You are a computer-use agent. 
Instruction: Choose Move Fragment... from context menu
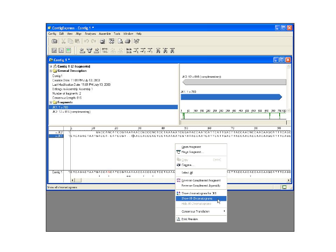(x=201, y=152)
